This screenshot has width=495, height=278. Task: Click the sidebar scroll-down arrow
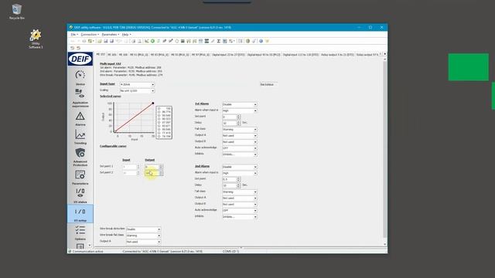pyautogui.click(x=90, y=246)
